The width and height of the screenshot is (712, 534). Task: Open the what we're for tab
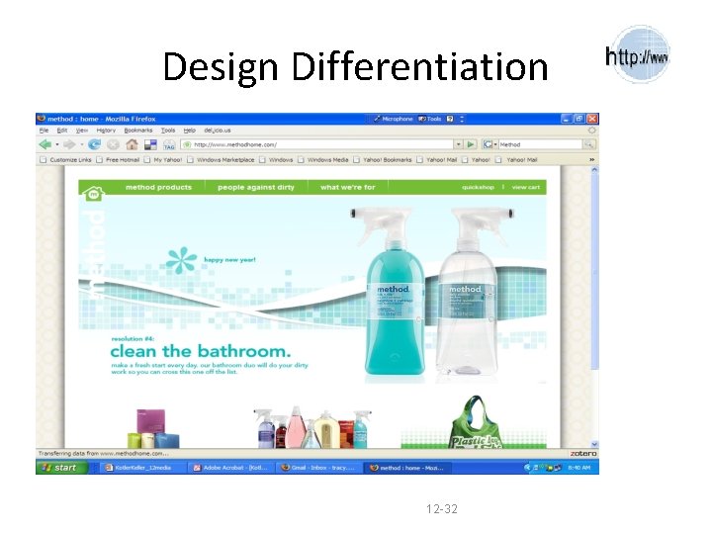348,187
